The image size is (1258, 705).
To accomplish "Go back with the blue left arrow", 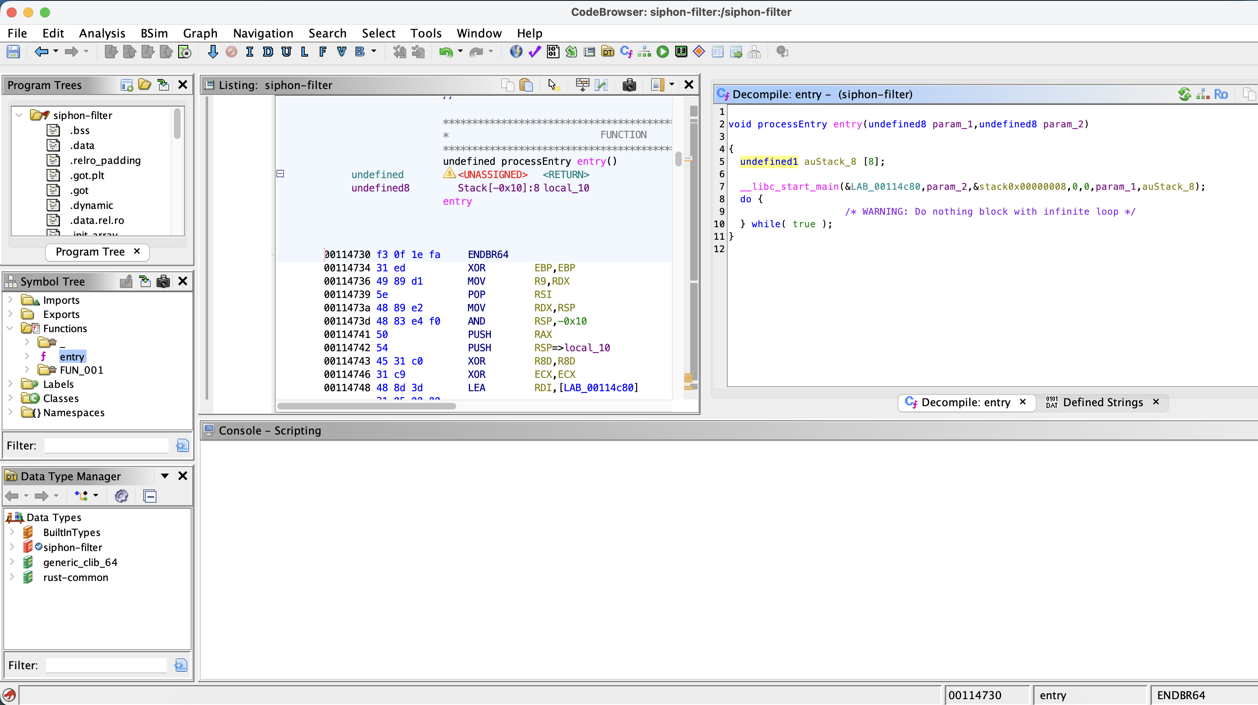I will pyautogui.click(x=42, y=52).
